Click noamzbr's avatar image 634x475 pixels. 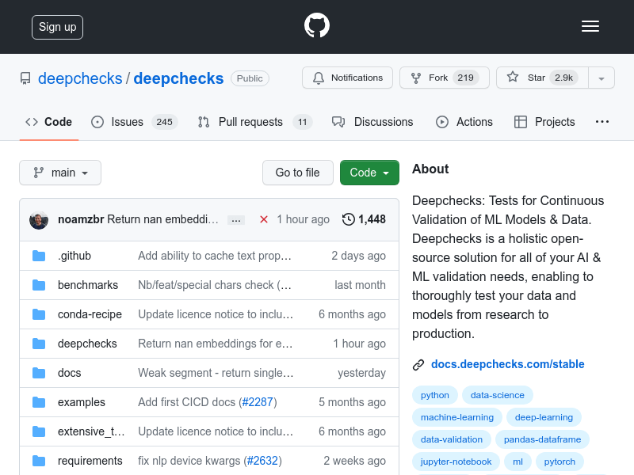coord(39,220)
